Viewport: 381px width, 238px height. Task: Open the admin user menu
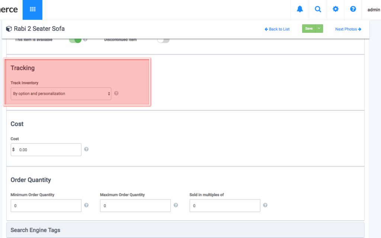tap(374, 10)
